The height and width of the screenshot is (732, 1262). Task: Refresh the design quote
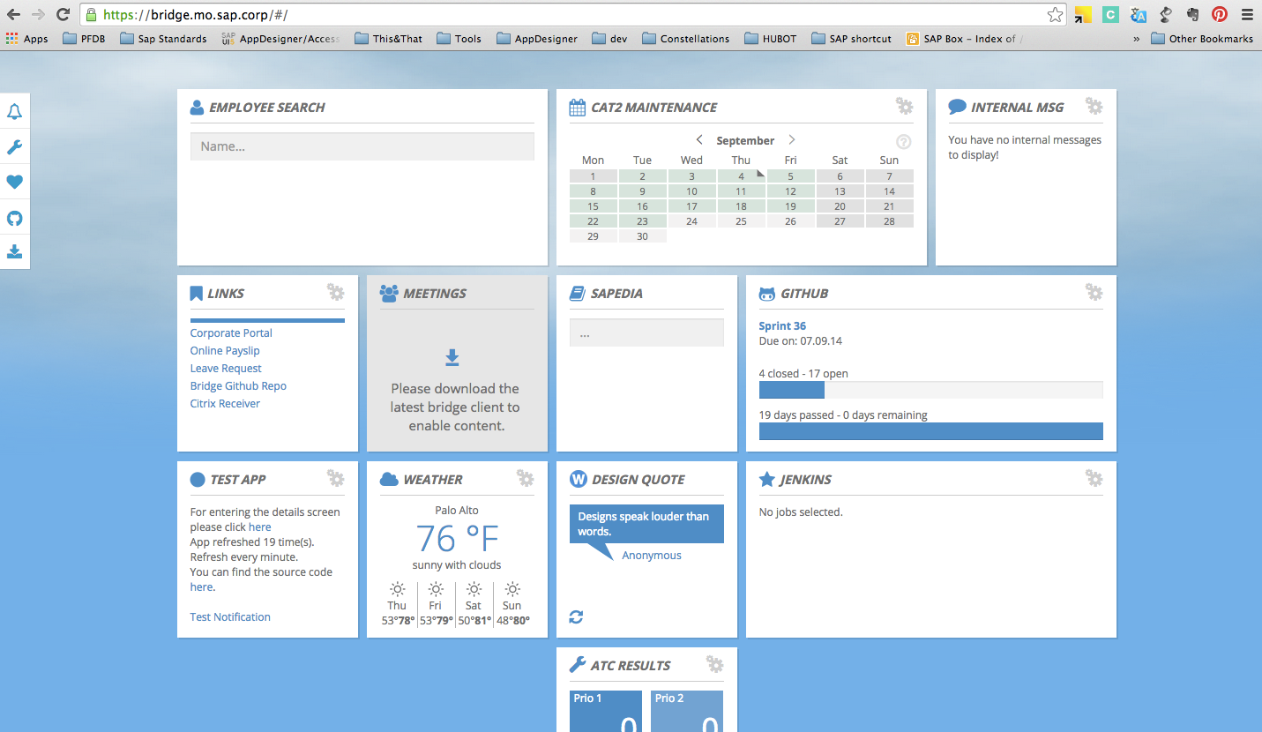[576, 617]
